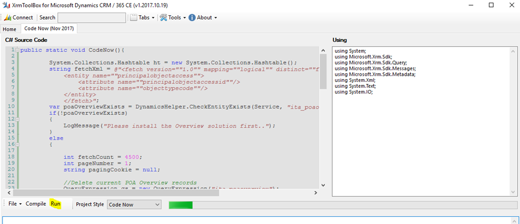Screen dimensions: 520x224
Task: Expand the Tabs dropdown arrow
Action: tap(153, 18)
